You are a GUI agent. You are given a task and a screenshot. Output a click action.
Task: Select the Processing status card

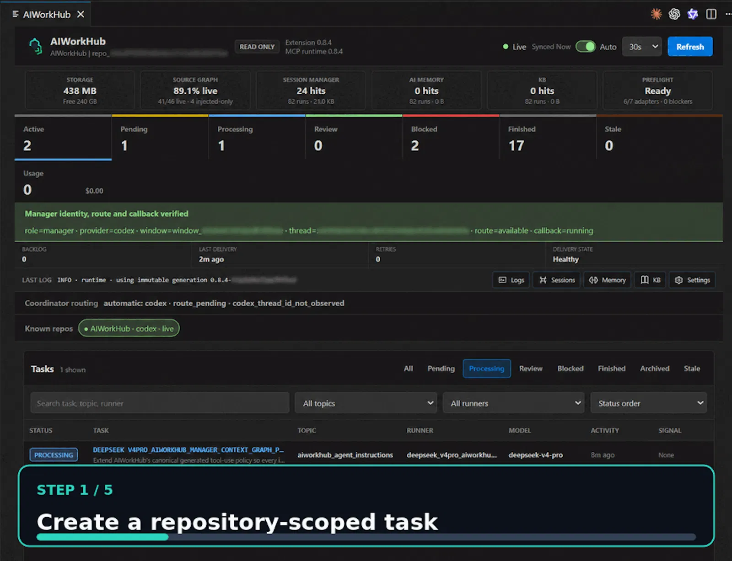coord(257,138)
